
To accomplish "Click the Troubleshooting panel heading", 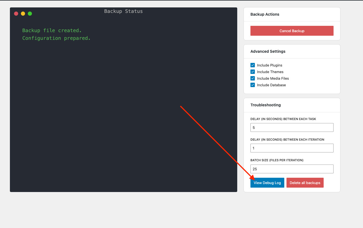I will pyautogui.click(x=266, y=105).
